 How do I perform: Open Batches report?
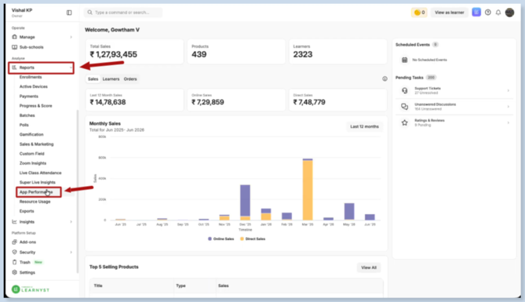click(27, 115)
